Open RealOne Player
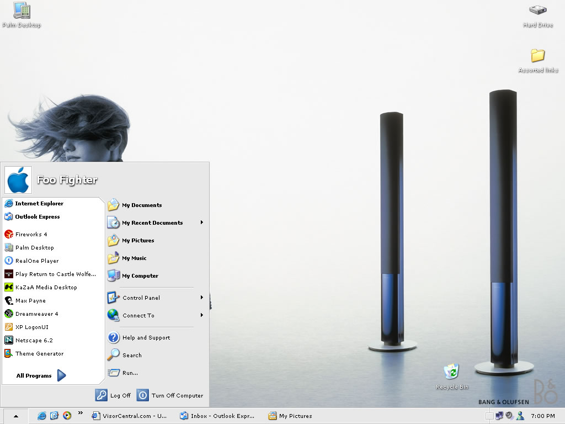This screenshot has width=565, height=424. pos(36,261)
